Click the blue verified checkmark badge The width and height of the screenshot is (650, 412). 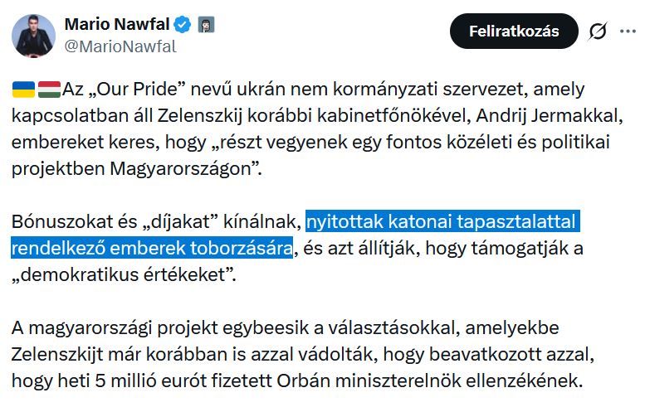(185, 25)
